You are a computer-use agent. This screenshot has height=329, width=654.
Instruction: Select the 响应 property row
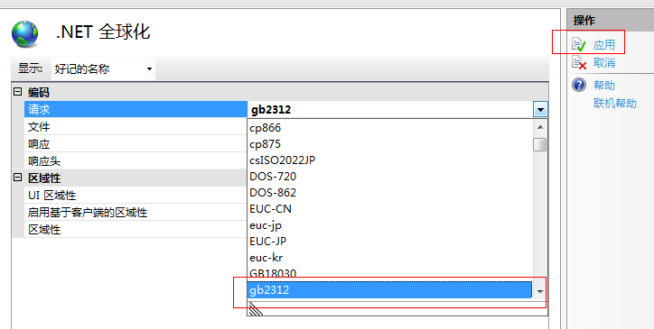coord(136,144)
